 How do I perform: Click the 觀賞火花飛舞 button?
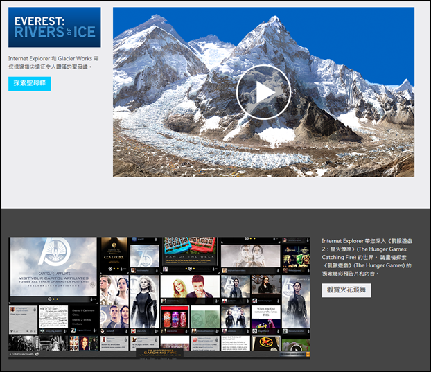pyautogui.click(x=346, y=290)
